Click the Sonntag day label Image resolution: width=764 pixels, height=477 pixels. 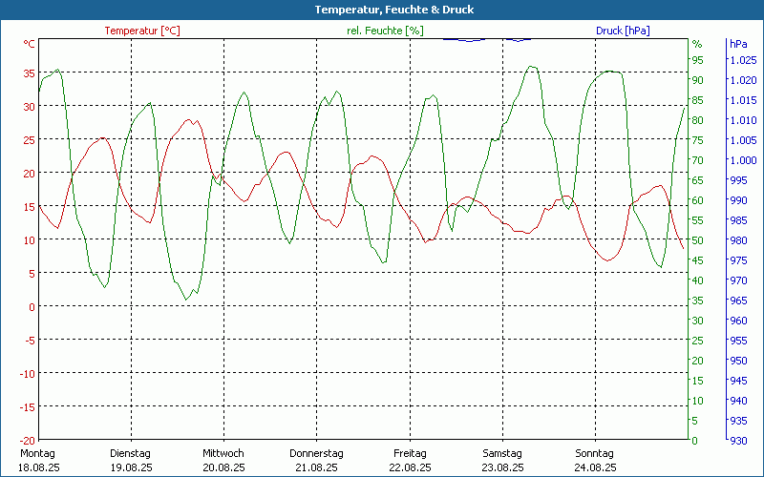click(x=595, y=453)
